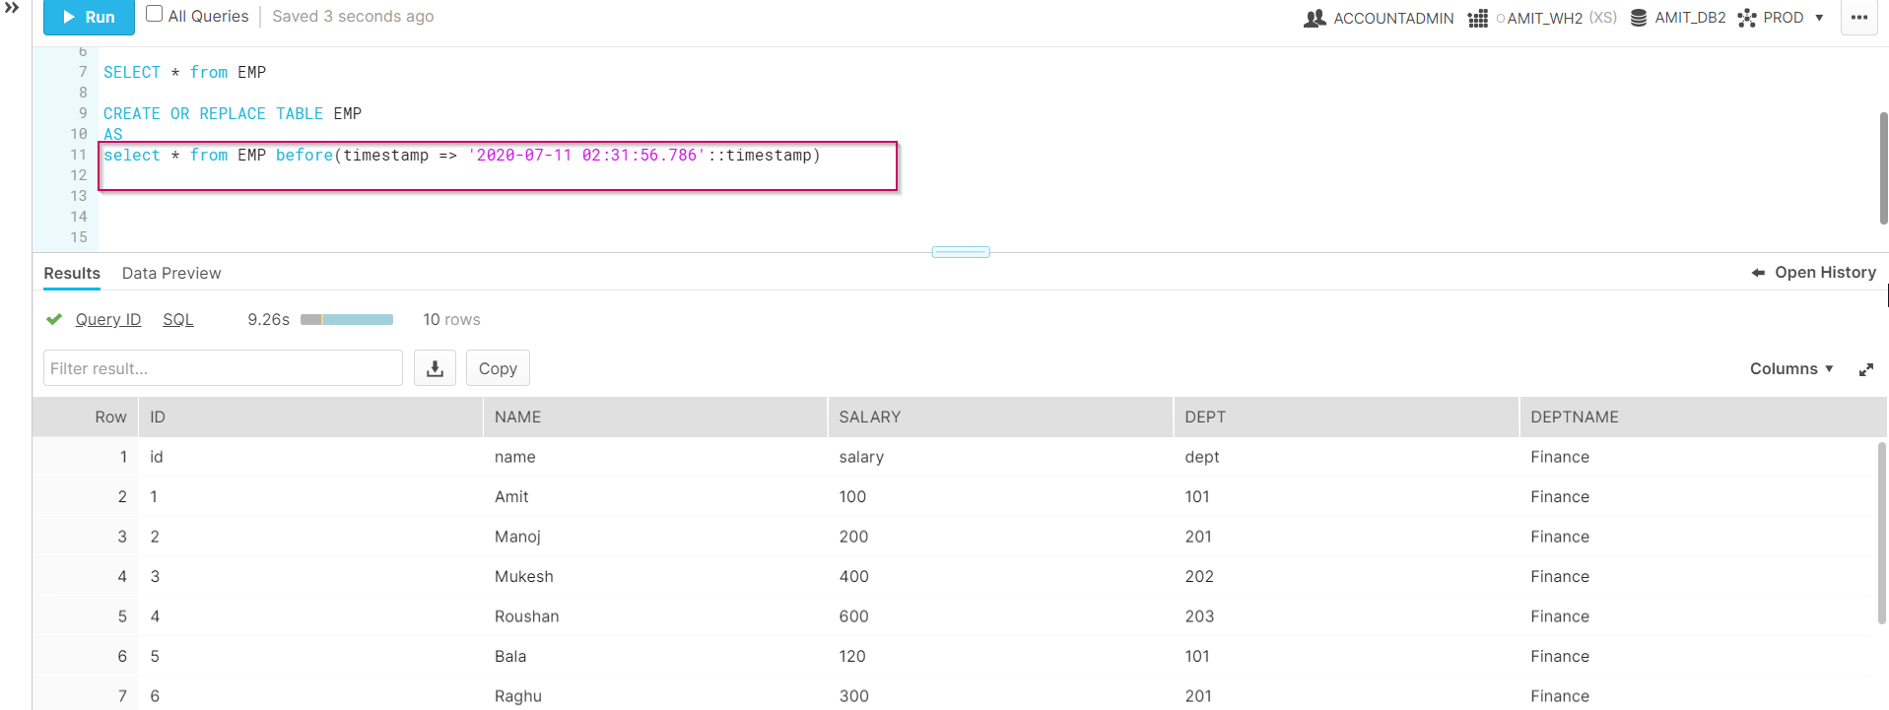Click line number 13 in editor gutter

tap(79, 196)
